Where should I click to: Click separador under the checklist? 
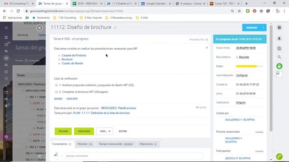(72, 99)
